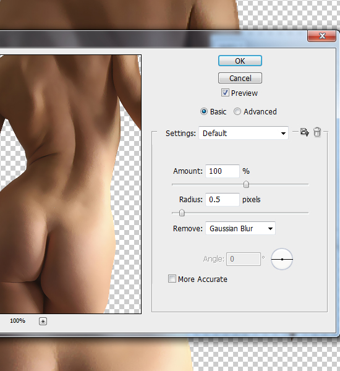Switch to Advanced mode radio button
This screenshot has width=340, height=371.
pos(237,111)
